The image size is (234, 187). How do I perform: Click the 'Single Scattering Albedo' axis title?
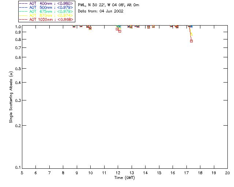11,97
